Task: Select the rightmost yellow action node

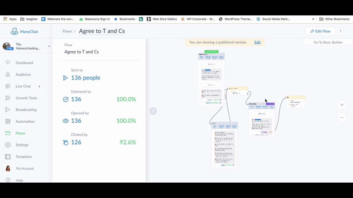Action: [296, 102]
